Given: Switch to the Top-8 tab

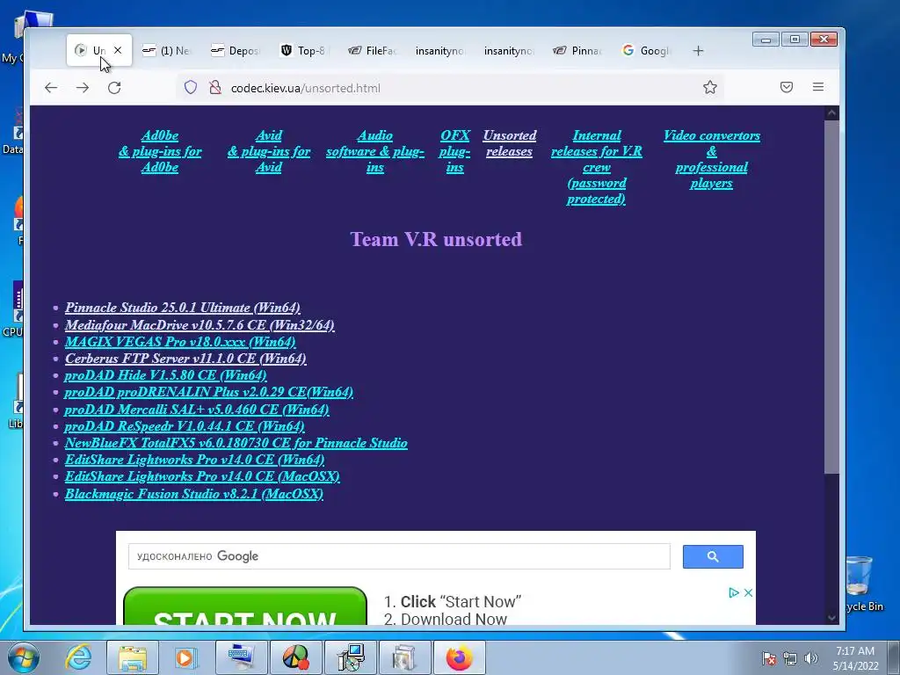Looking at the screenshot, I should [x=305, y=50].
